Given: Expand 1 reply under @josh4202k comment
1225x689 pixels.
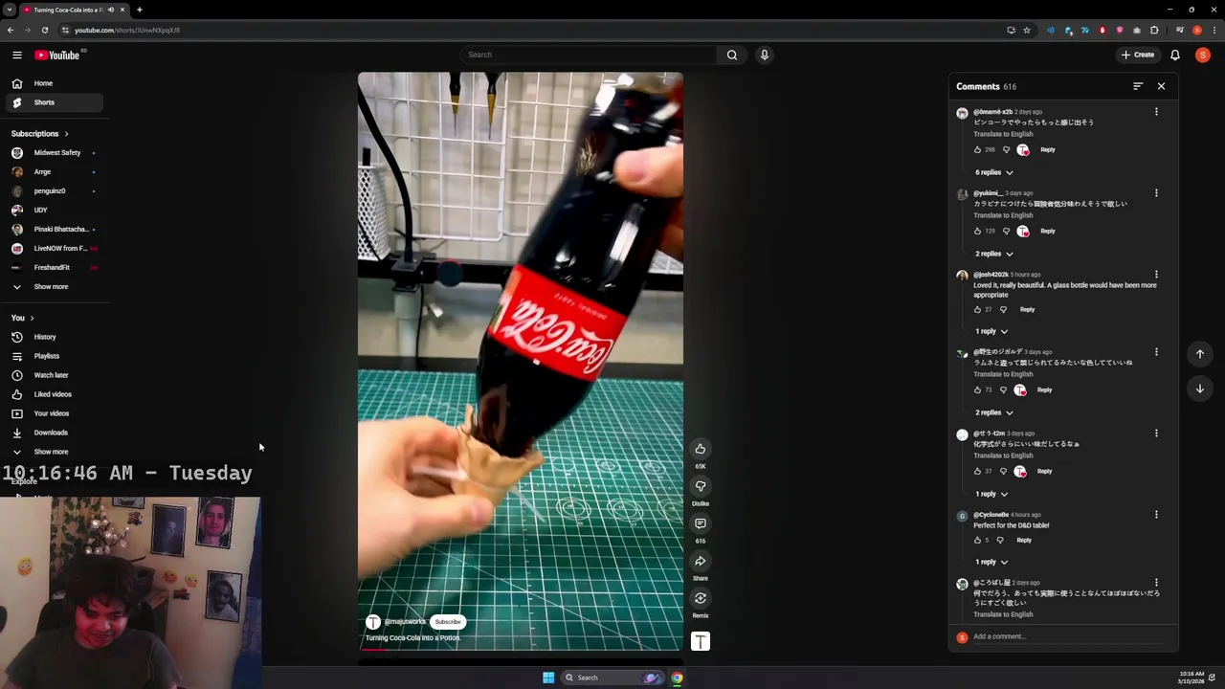Looking at the screenshot, I should pyautogui.click(x=991, y=331).
